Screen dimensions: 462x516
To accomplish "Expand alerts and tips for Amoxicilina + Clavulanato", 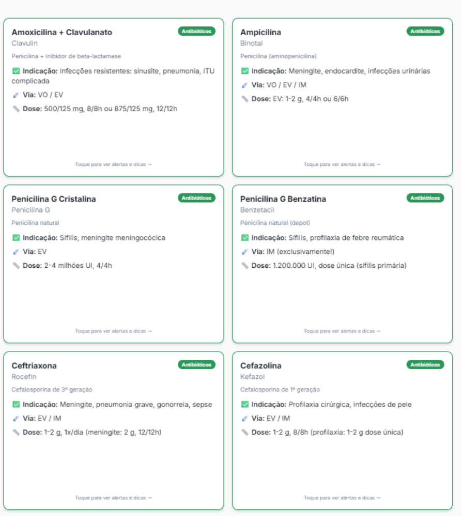I will point(114,164).
